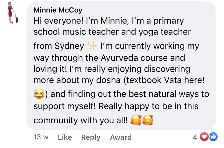Screen dimensions: 224x148
Task: Reply to Minnie's comment
Action: (x=90, y=137)
